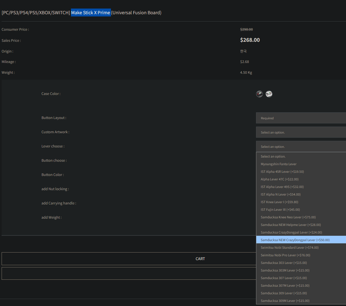Choose Seimitsu Nobi Standard Lever option

click(x=290, y=247)
